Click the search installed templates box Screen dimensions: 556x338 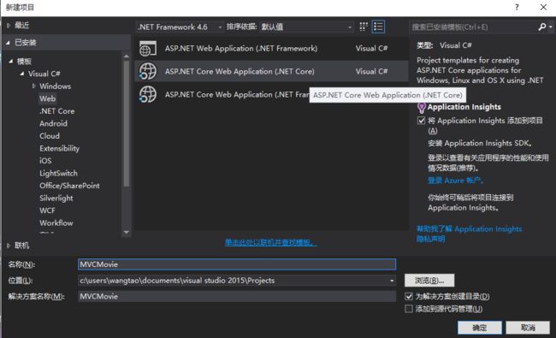click(473, 27)
